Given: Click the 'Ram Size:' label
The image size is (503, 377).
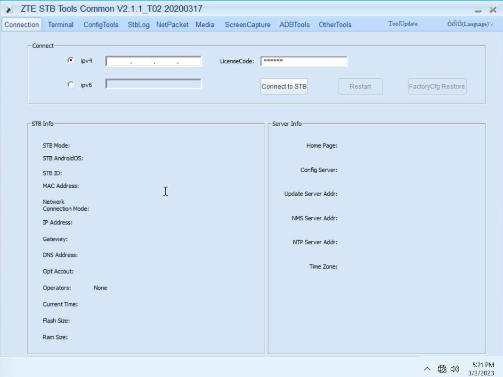Looking at the screenshot, I should click(55, 337).
